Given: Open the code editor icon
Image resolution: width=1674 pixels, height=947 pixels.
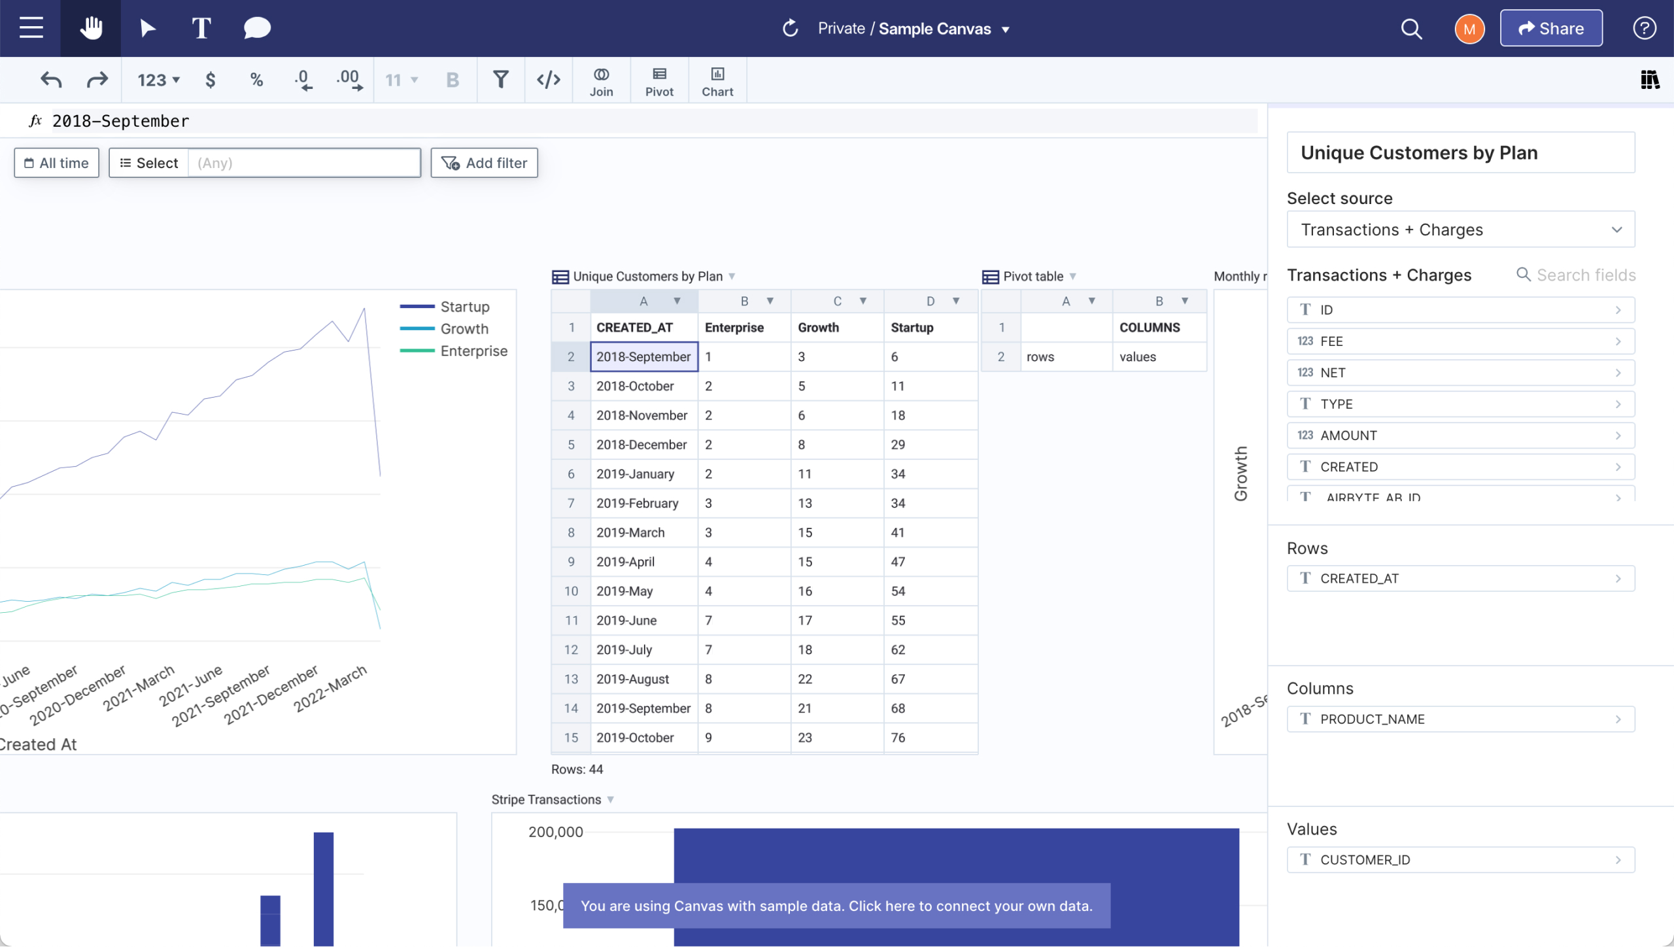Looking at the screenshot, I should [548, 80].
